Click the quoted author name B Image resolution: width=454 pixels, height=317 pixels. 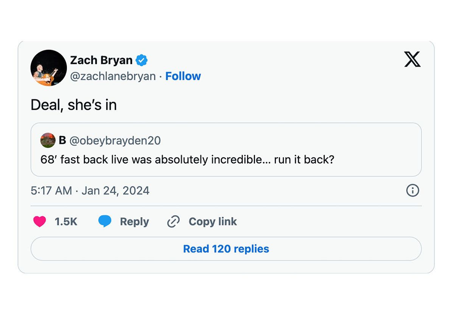point(62,140)
